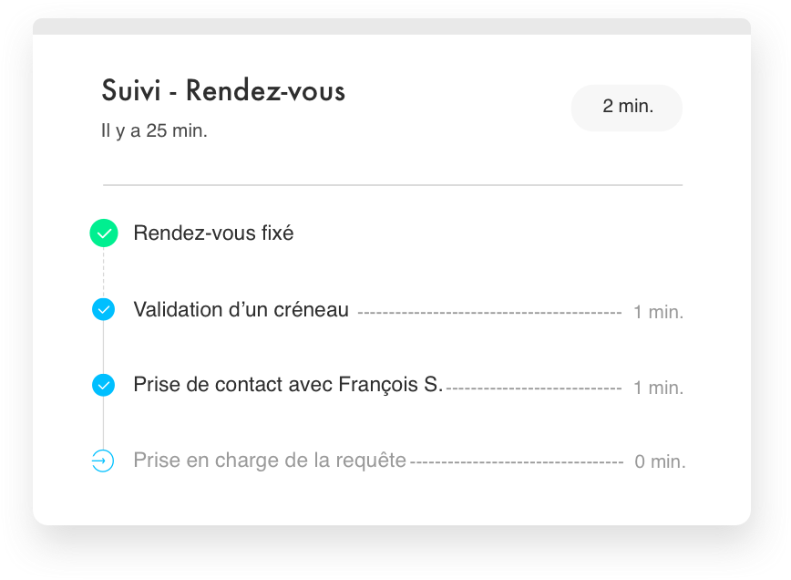The image size is (791, 580).
Task: Select Prise en charge de la requête
Action: (x=270, y=461)
